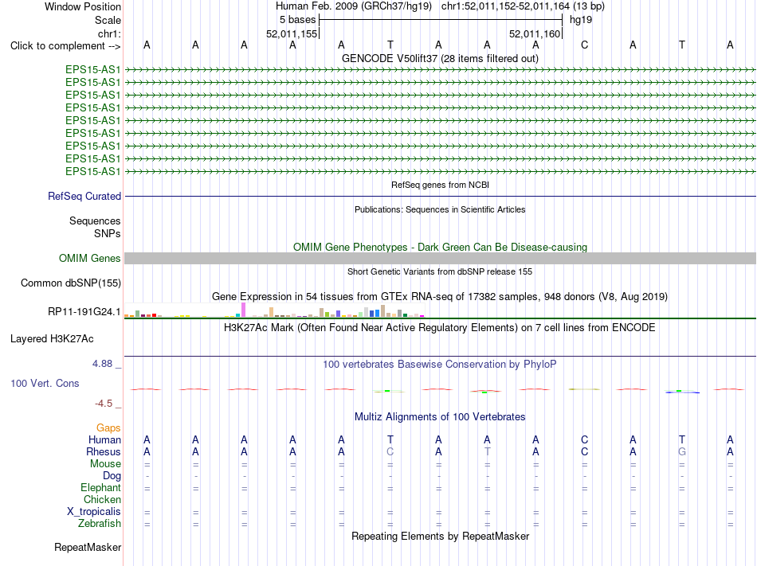The height and width of the screenshot is (566, 757).
Task: Open the GENCODE V50lift37 track title
Action: (440, 58)
